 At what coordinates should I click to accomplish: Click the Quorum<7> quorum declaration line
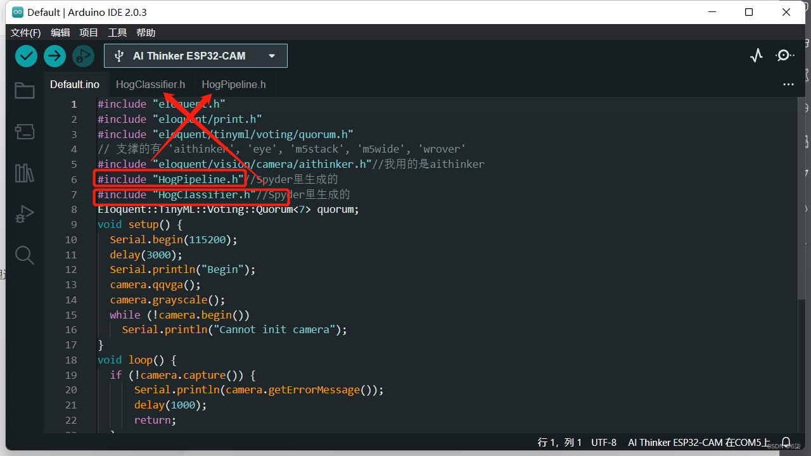click(x=228, y=210)
